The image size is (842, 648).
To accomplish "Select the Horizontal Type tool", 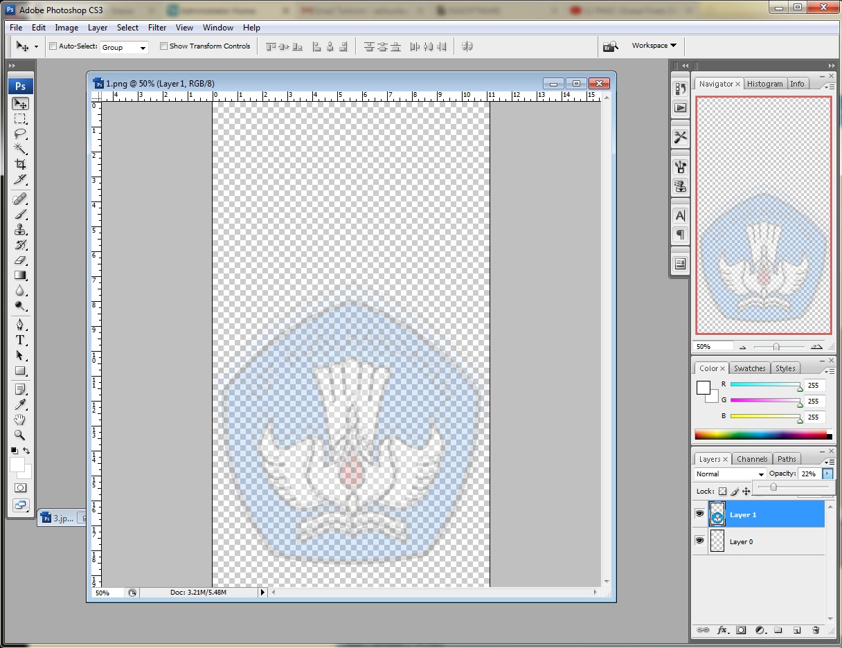I will (x=20, y=340).
